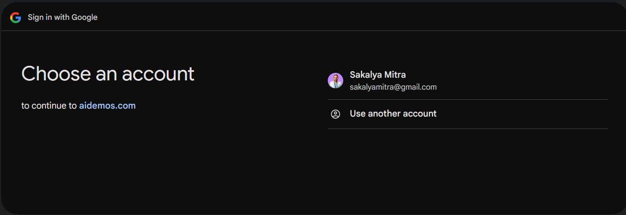Select the Sakalya Mitra account name
Viewport: 626px width, 215px height.
[x=378, y=75]
